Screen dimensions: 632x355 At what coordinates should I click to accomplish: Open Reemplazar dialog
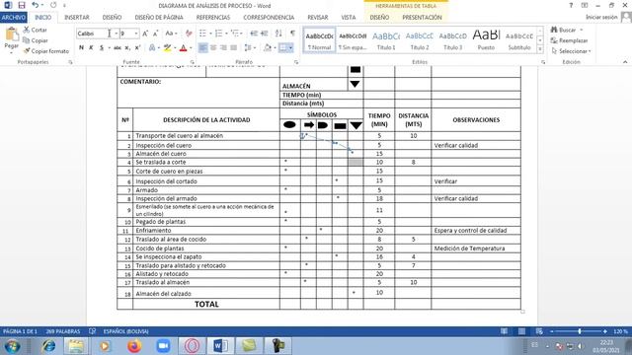pyautogui.click(x=569, y=40)
